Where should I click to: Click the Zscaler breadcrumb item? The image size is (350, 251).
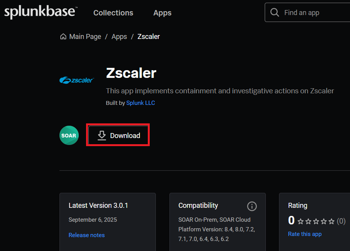click(x=148, y=37)
